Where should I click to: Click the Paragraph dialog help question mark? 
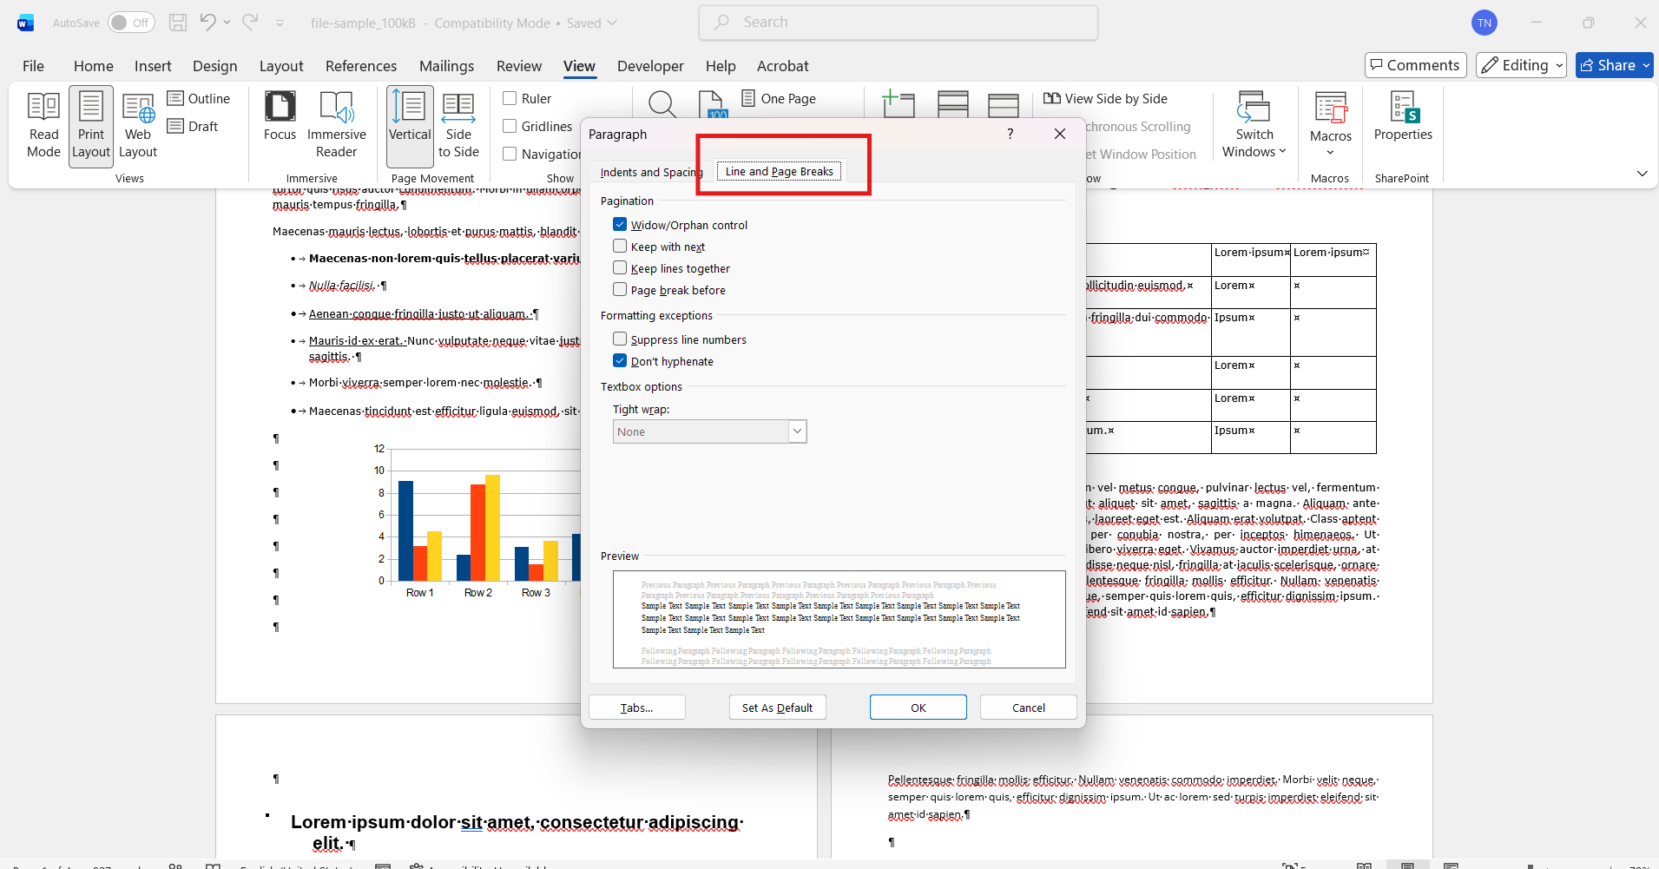click(1010, 134)
